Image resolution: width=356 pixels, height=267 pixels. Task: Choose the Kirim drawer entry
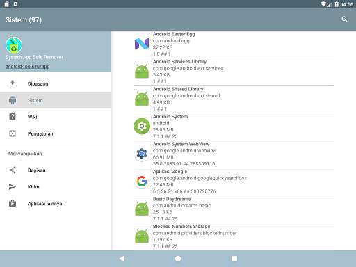(x=56, y=187)
